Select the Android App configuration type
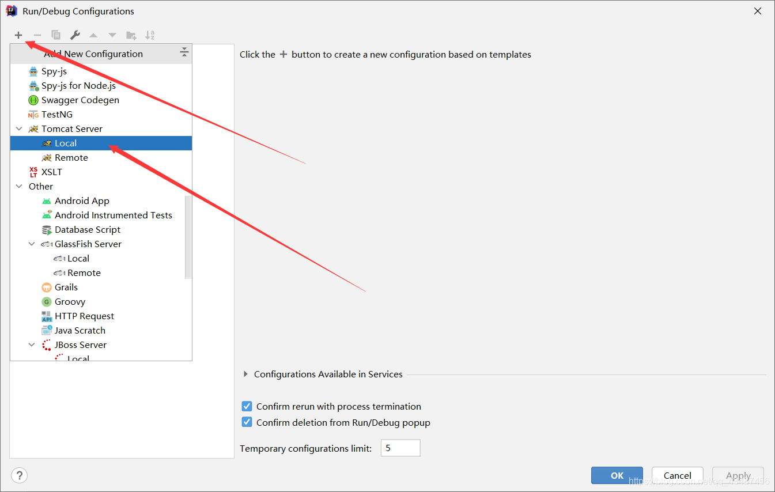This screenshot has height=492, width=775. coord(97,201)
